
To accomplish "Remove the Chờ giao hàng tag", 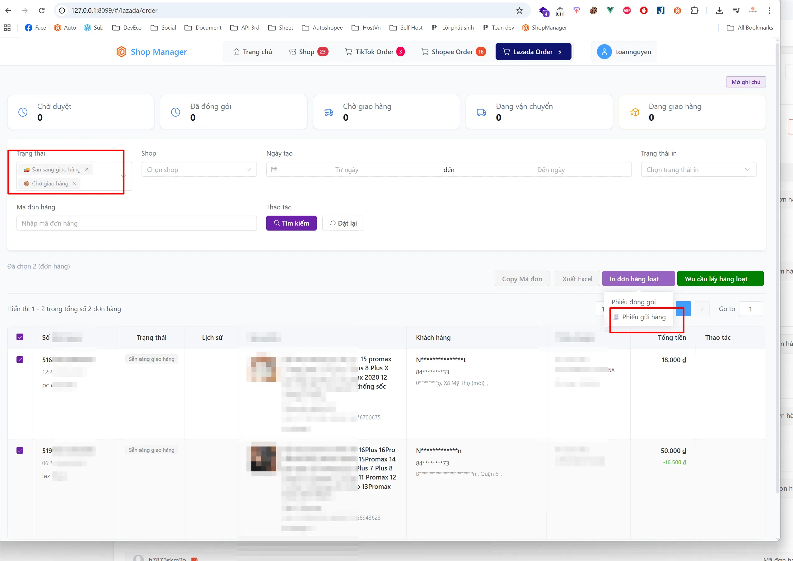I will point(74,184).
